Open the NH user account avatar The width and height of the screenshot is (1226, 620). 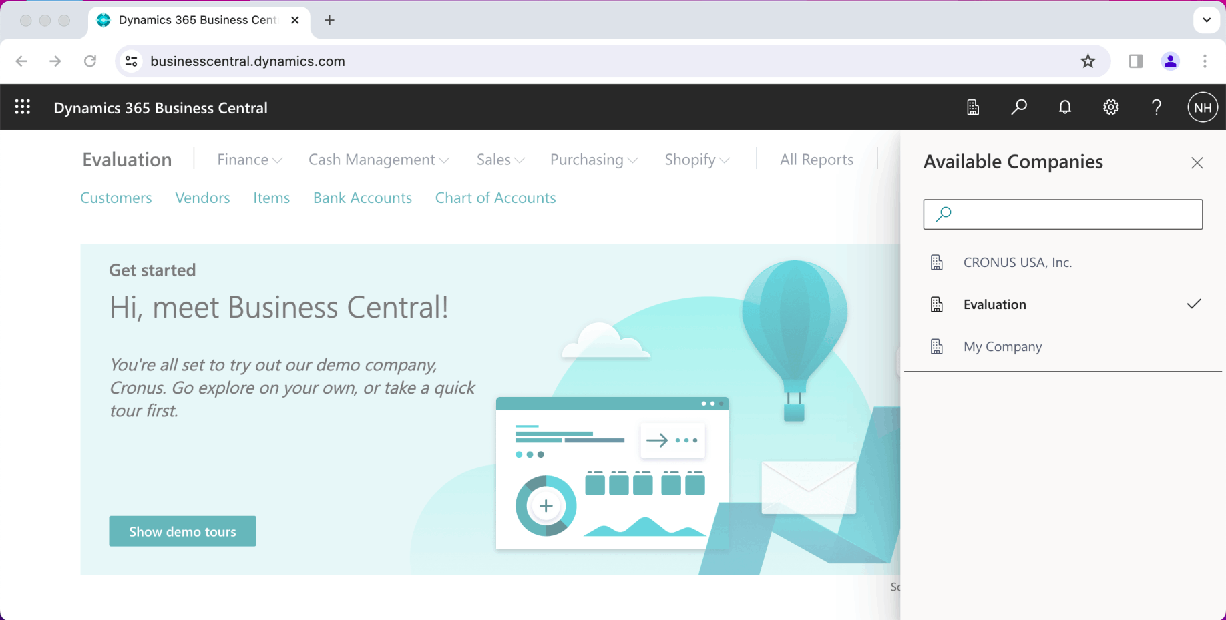click(x=1203, y=107)
